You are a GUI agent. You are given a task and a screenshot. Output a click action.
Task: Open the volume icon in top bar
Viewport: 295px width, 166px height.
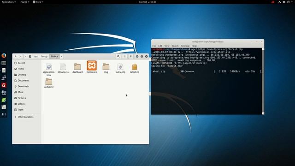284,2
